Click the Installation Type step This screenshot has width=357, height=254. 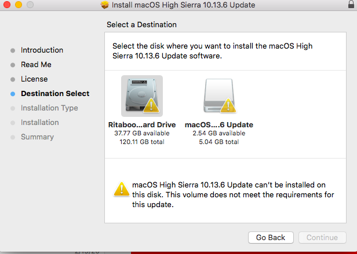click(49, 108)
